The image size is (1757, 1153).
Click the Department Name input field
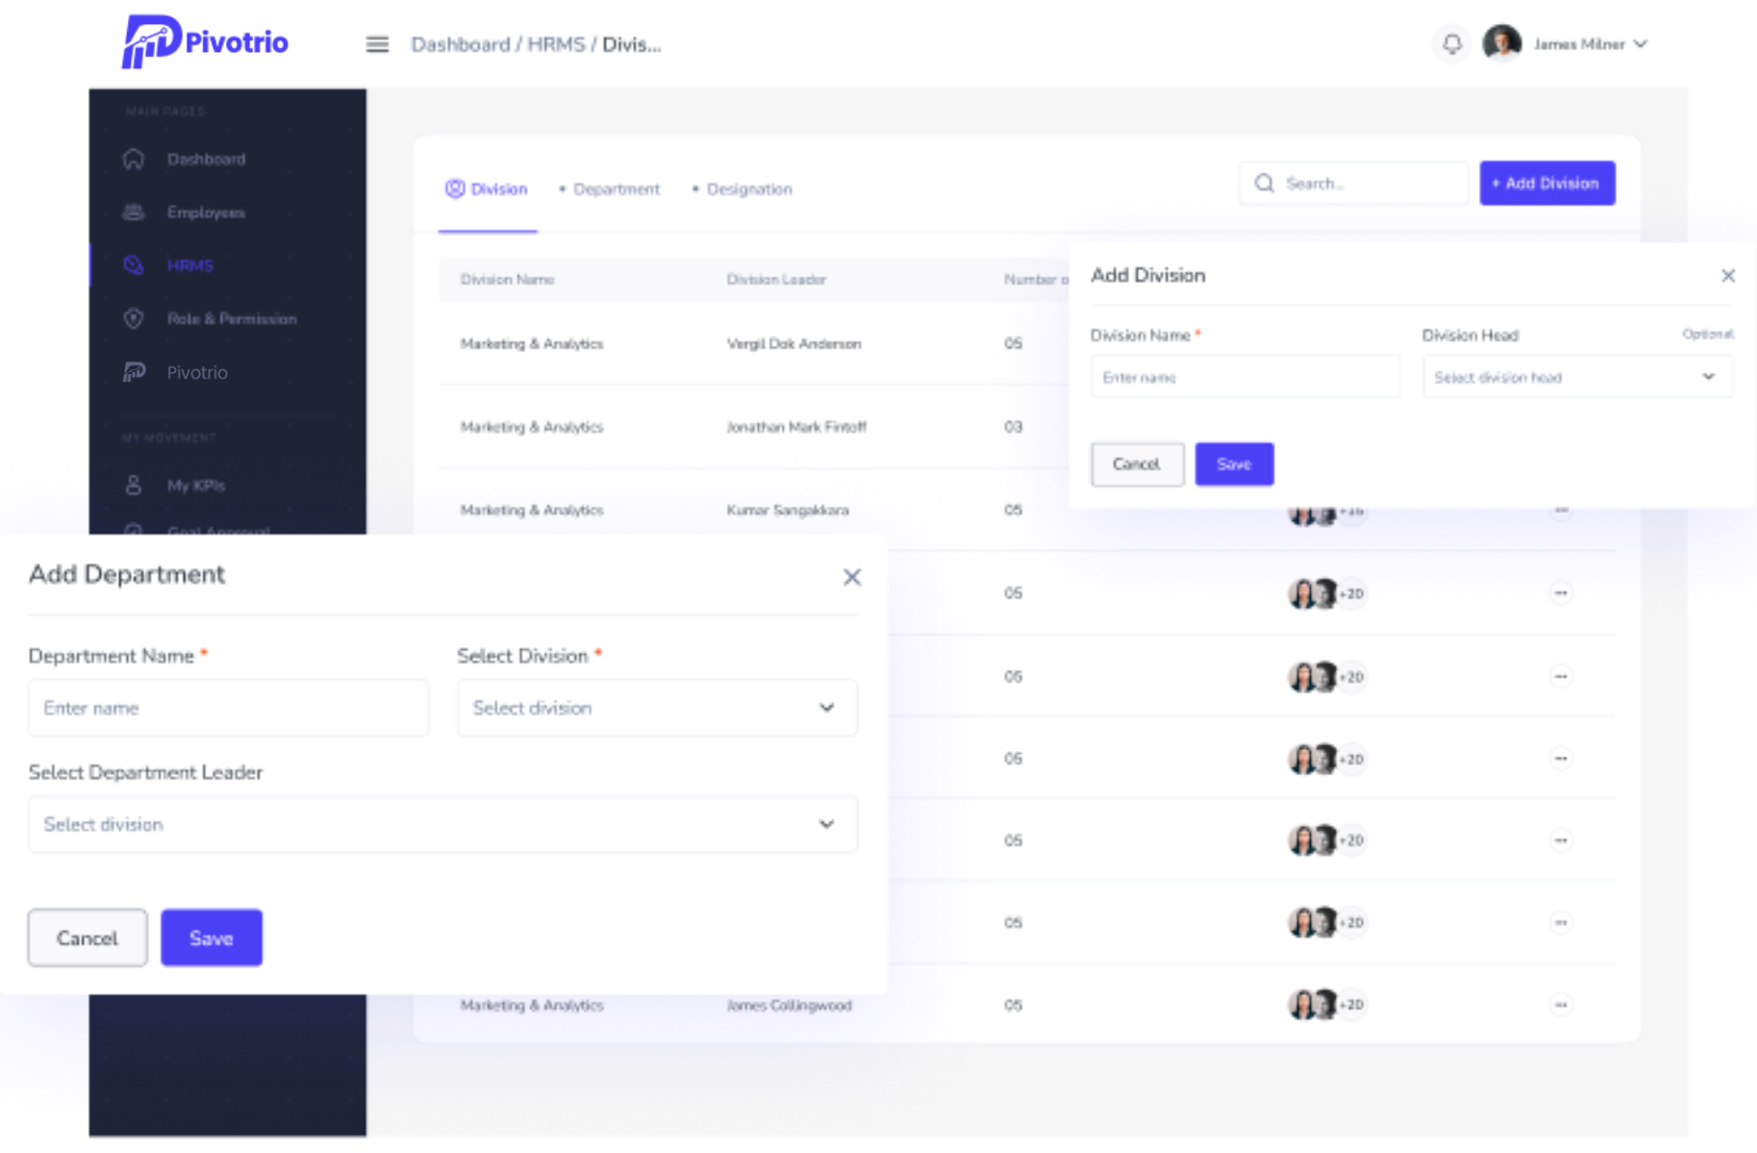click(x=228, y=709)
